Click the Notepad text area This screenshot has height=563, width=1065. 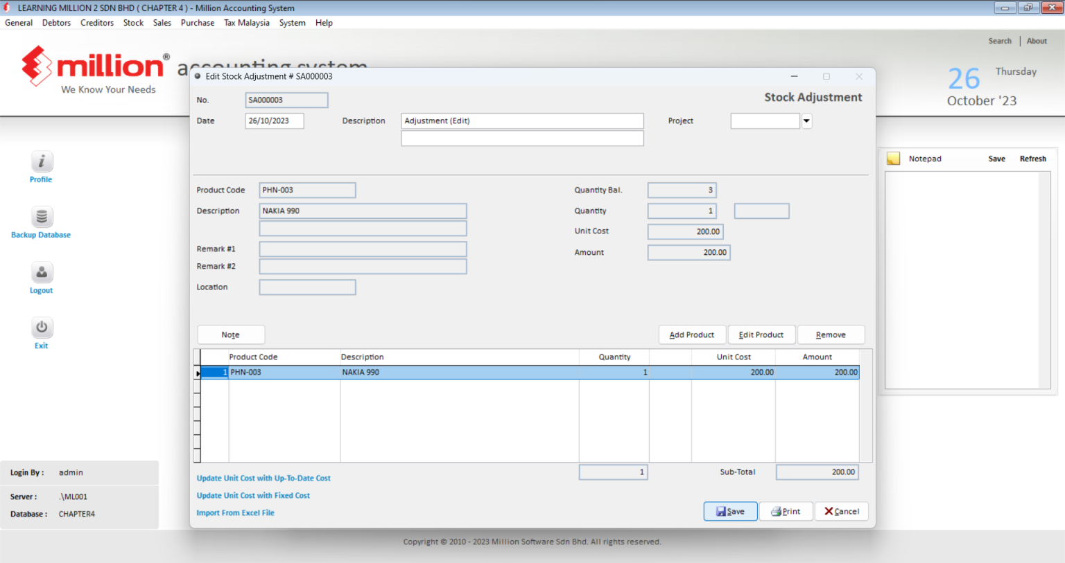(962, 280)
